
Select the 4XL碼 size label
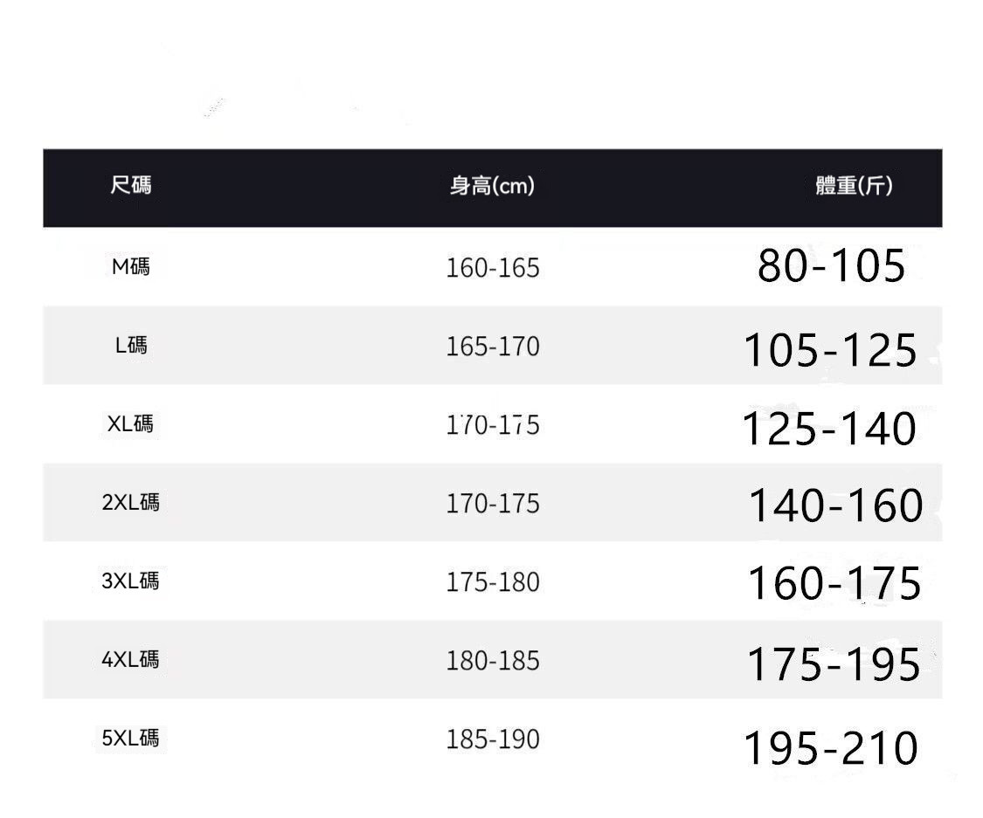click(131, 660)
